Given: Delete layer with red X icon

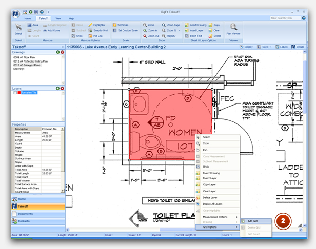Looking at the screenshot, I should tap(62, 88).
